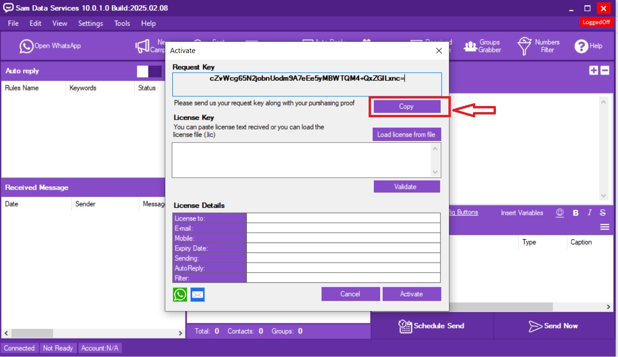Open the View menu

tap(60, 23)
